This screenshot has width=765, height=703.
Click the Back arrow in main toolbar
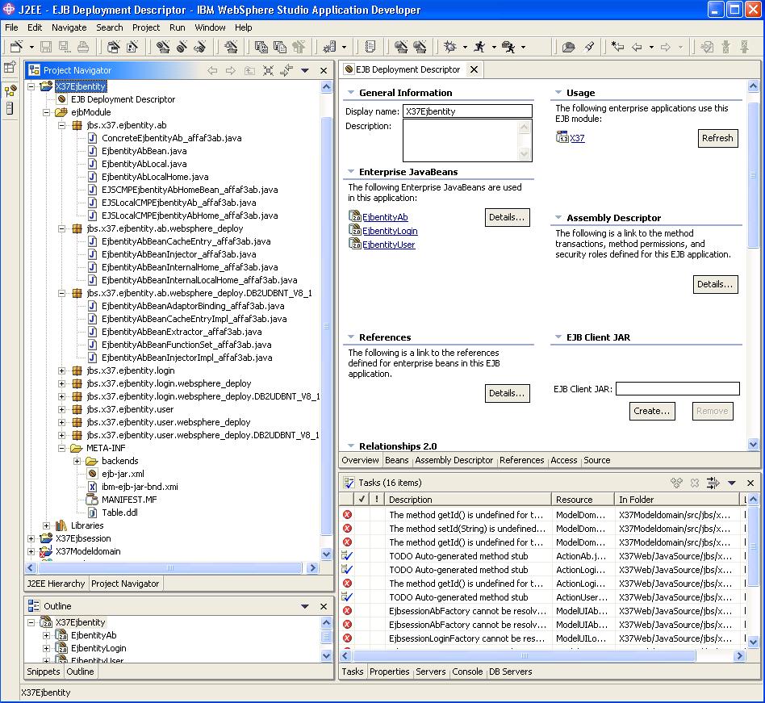pyautogui.click(x=637, y=47)
